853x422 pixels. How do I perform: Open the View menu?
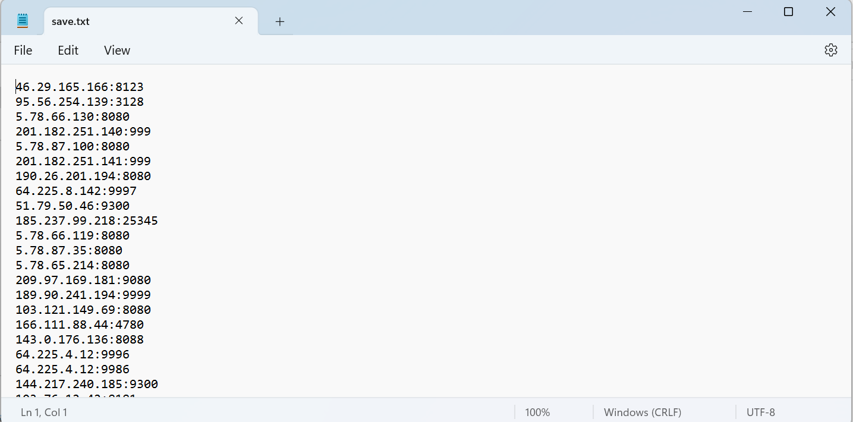tap(117, 50)
